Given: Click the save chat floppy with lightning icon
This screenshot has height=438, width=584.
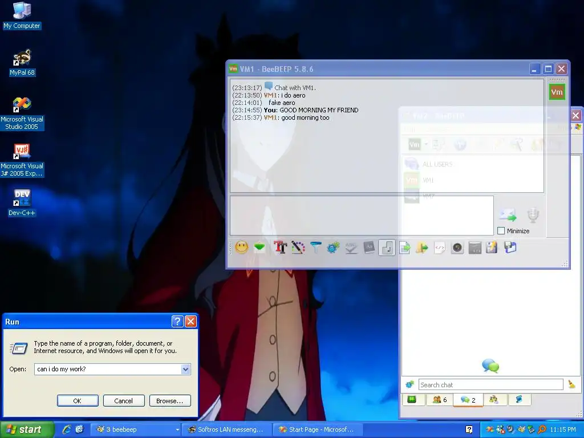Looking at the screenshot, I should pos(492,248).
